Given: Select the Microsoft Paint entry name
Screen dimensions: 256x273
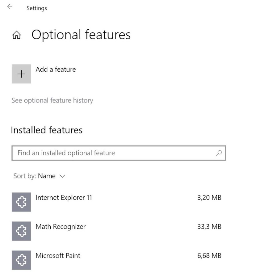Looking at the screenshot, I should pos(58,256).
